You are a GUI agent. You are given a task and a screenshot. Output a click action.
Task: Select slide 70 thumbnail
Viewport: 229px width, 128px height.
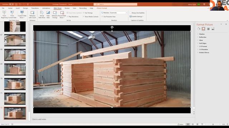pos(15,84)
